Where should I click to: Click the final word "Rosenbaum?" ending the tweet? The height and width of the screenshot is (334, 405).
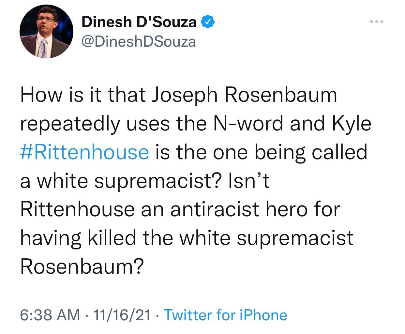tap(82, 266)
